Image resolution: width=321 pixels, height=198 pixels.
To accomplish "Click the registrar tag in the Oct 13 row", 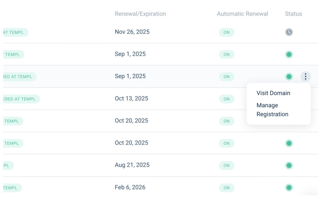I will [x=21, y=99].
